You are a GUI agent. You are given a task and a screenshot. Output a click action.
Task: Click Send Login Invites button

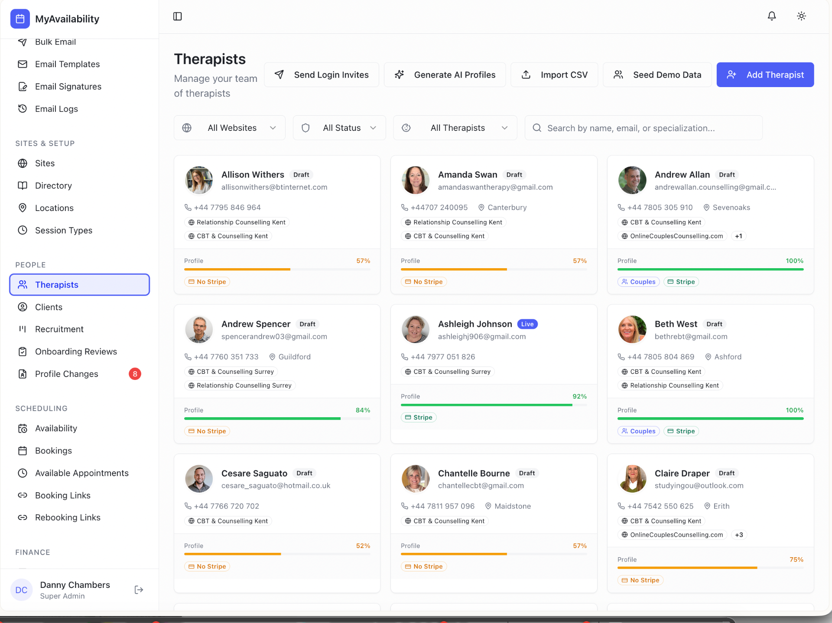pos(322,75)
